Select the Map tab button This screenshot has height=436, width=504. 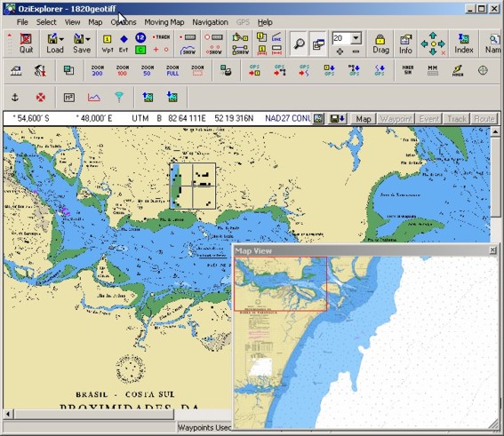point(364,119)
